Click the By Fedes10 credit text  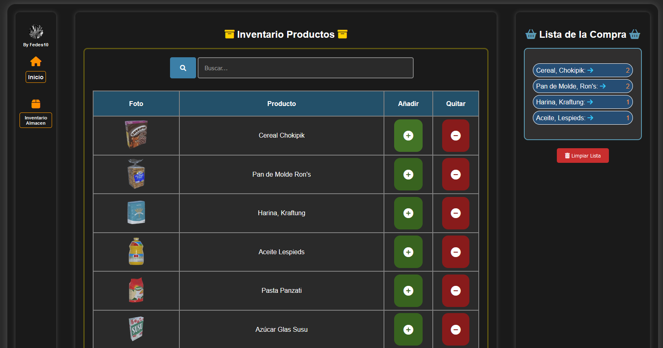tap(36, 45)
